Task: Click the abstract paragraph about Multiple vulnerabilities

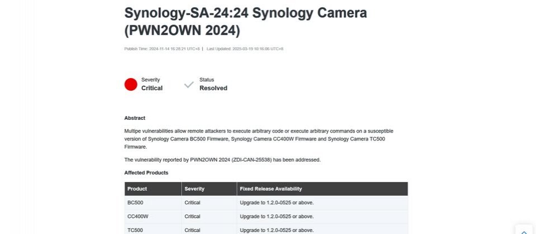Action: coord(259,139)
